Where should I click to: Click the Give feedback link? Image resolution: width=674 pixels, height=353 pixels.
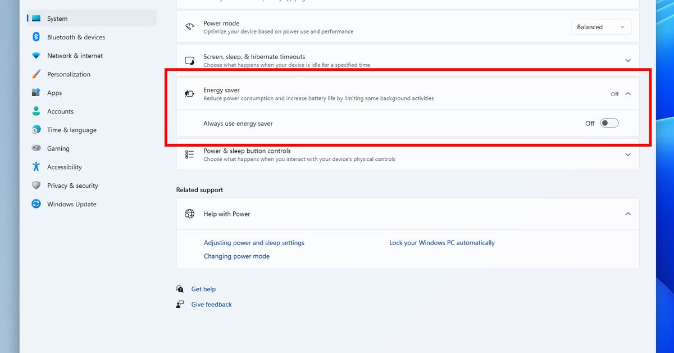tap(211, 305)
